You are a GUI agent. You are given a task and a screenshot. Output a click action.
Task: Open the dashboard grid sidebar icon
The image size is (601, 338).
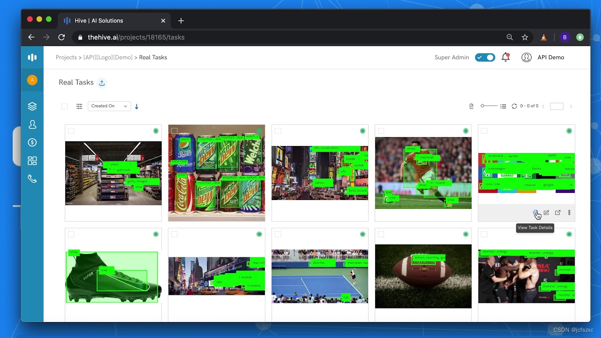pos(32,161)
